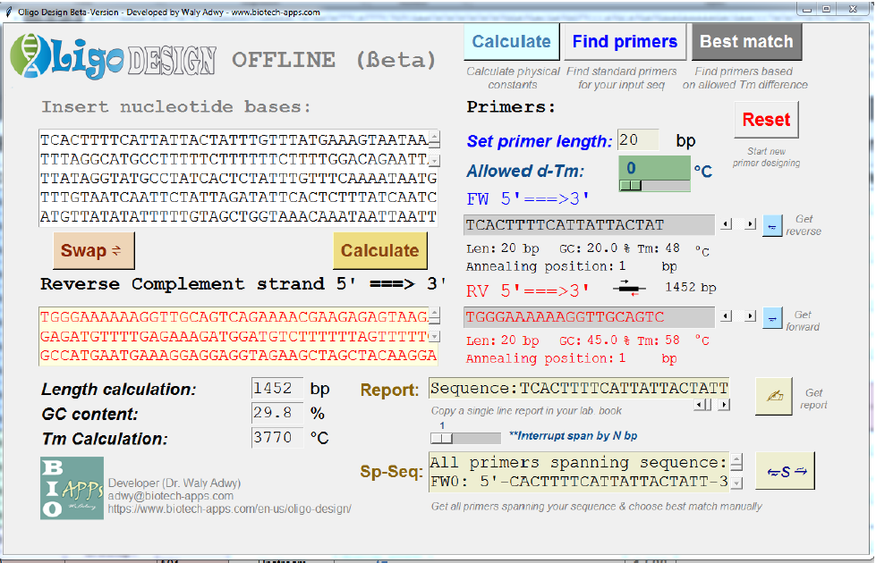The height and width of the screenshot is (563, 876).
Task: Click the OligoDesign logo
Action: click(x=114, y=56)
